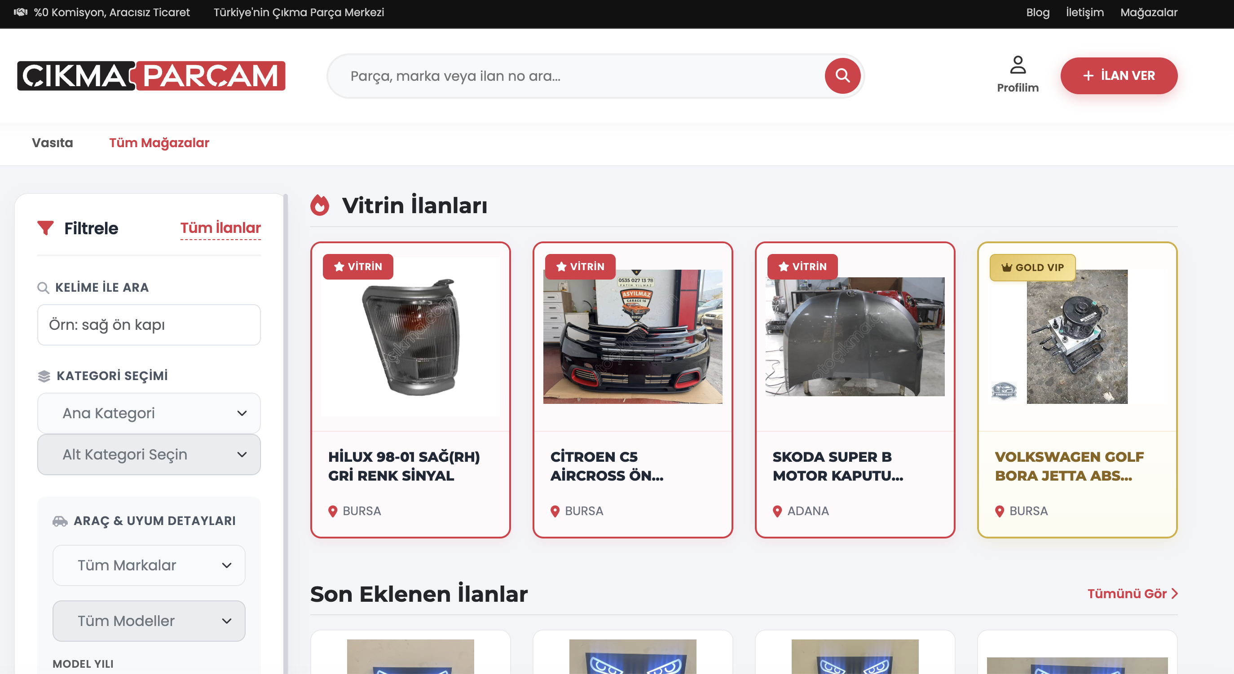
Task: Click the Volkswagen ABS unit thumbnail
Action: (1077, 337)
